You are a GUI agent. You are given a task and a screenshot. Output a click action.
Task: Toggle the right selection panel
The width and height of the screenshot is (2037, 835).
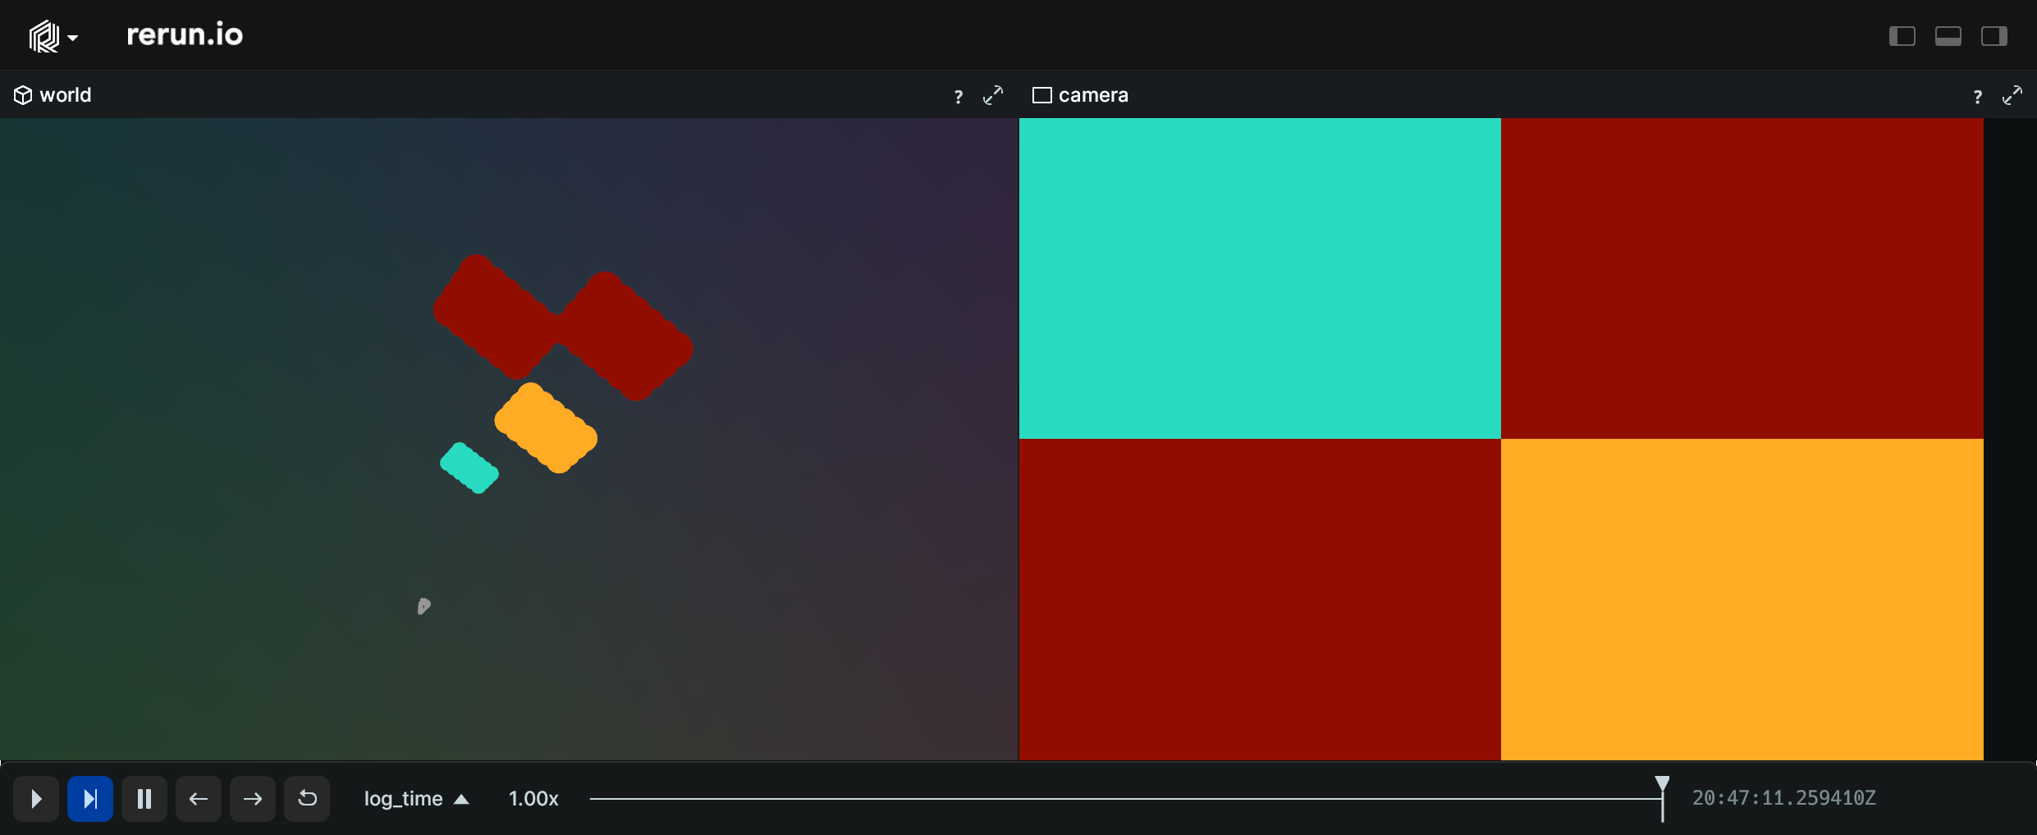click(1994, 35)
